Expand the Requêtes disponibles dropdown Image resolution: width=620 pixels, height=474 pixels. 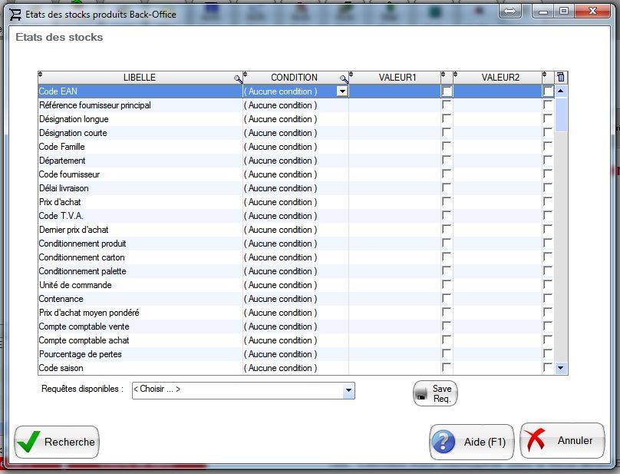348,390
